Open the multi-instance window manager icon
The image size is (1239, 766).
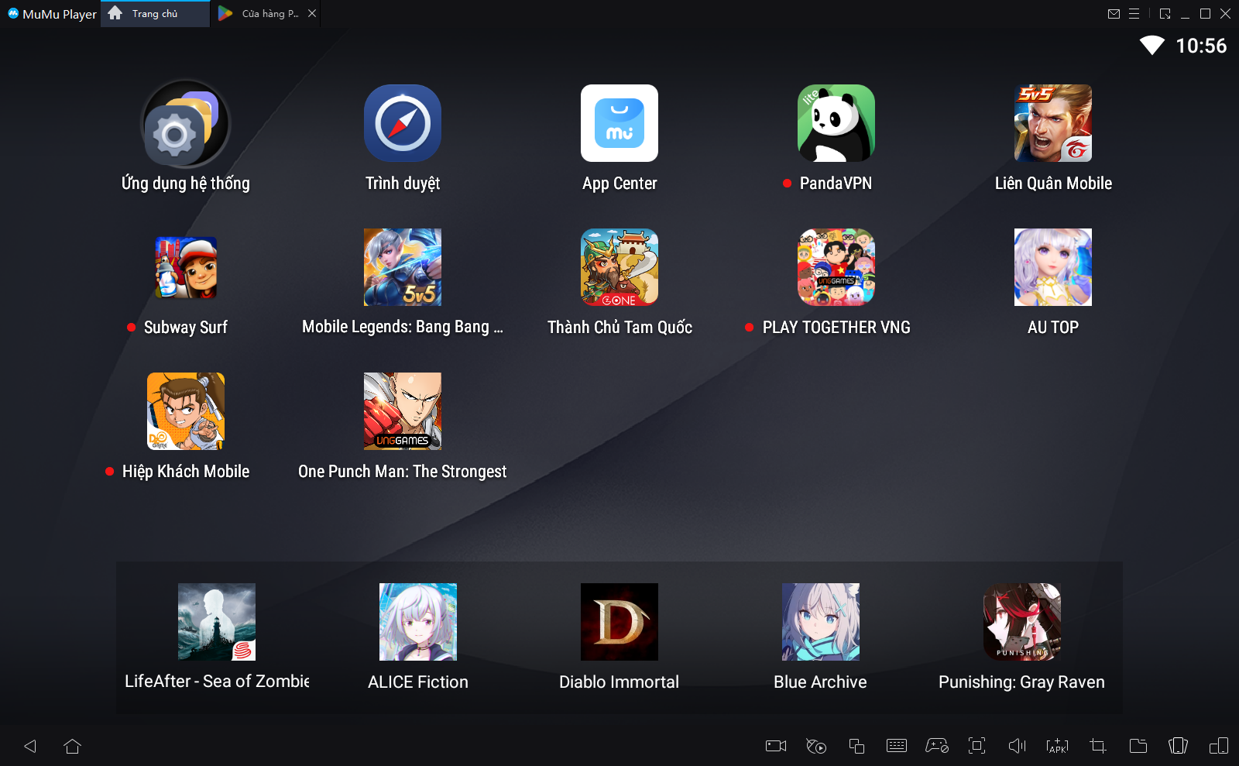pyautogui.click(x=856, y=746)
